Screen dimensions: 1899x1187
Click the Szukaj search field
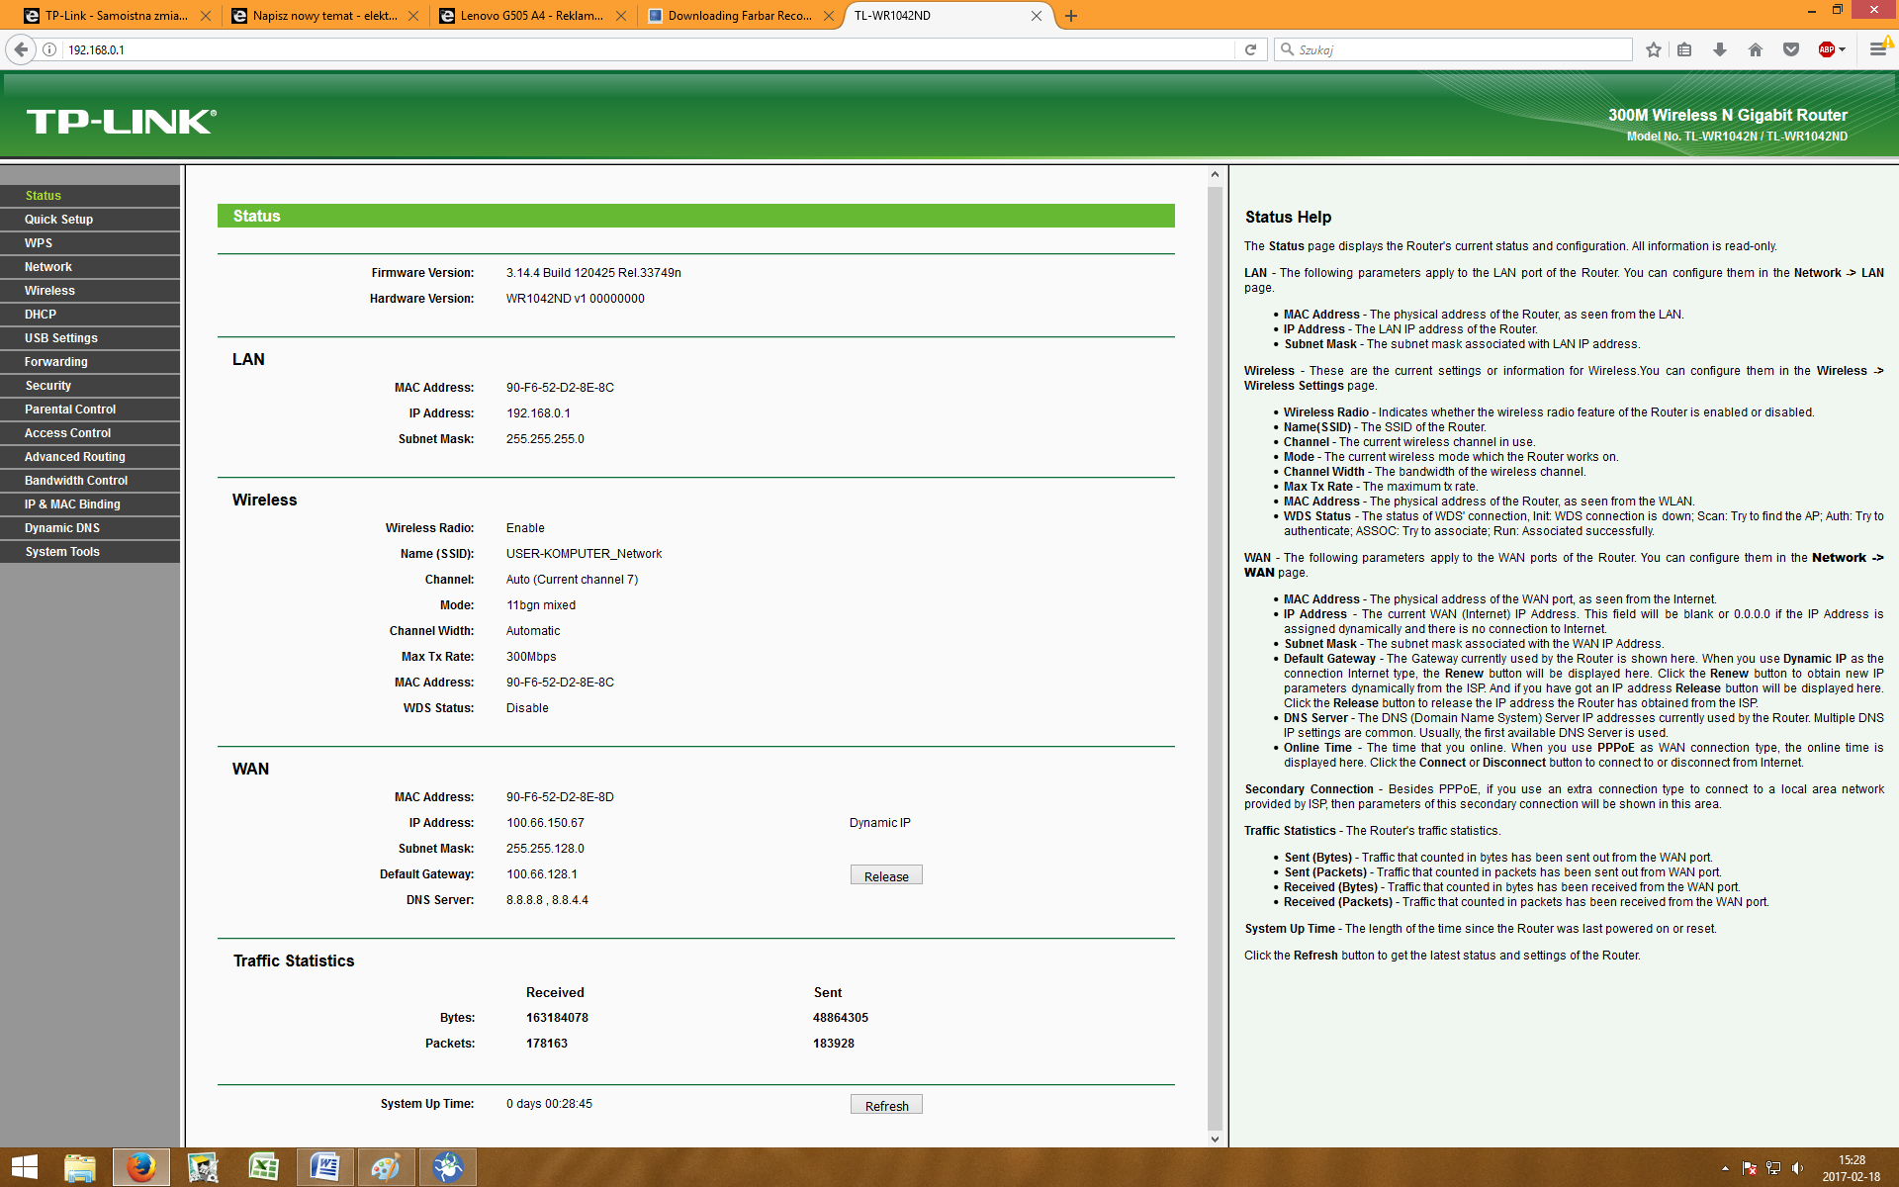(1454, 49)
